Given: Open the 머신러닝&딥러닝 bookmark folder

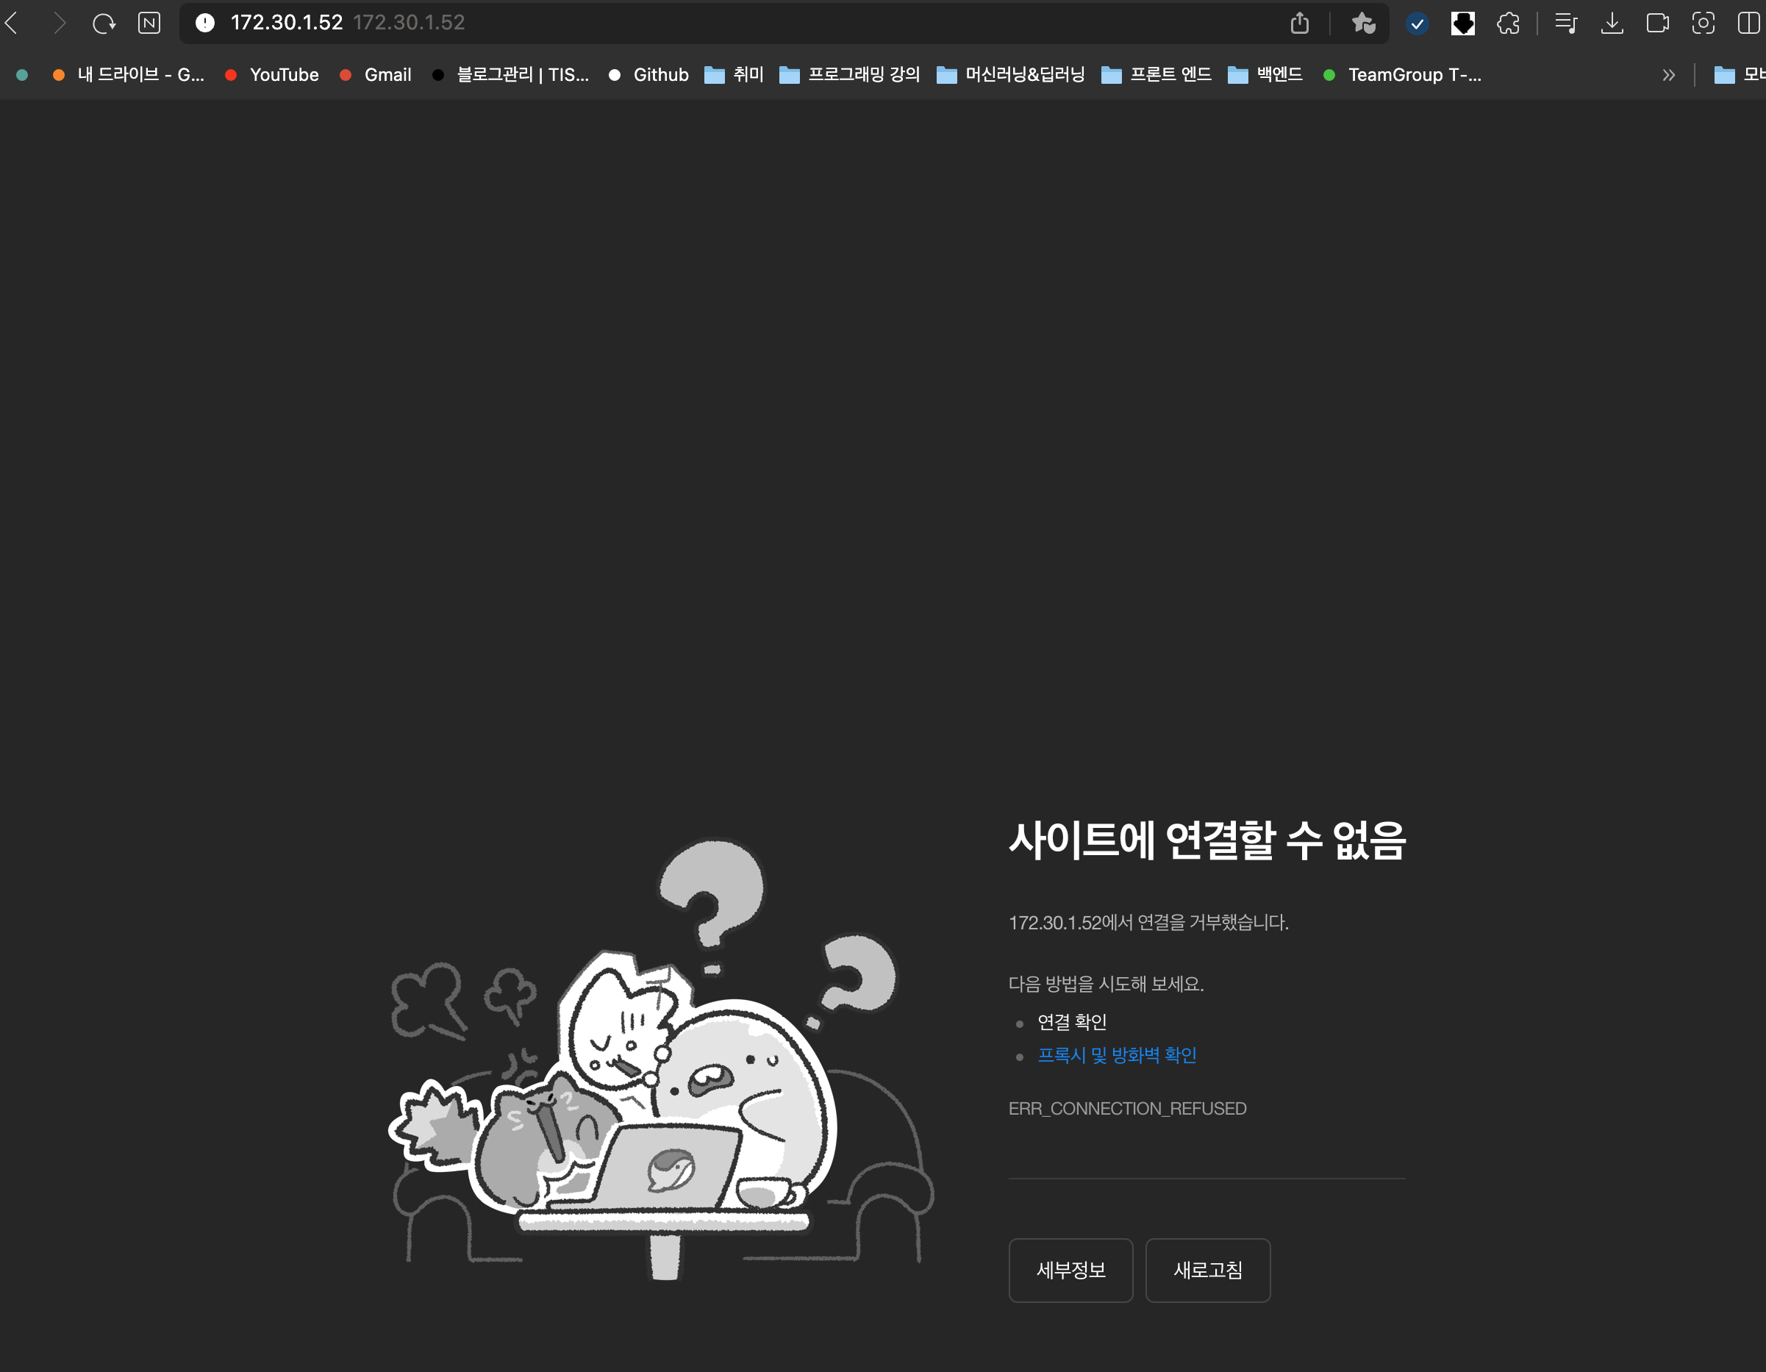Looking at the screenshot, I should point(1011,75).
